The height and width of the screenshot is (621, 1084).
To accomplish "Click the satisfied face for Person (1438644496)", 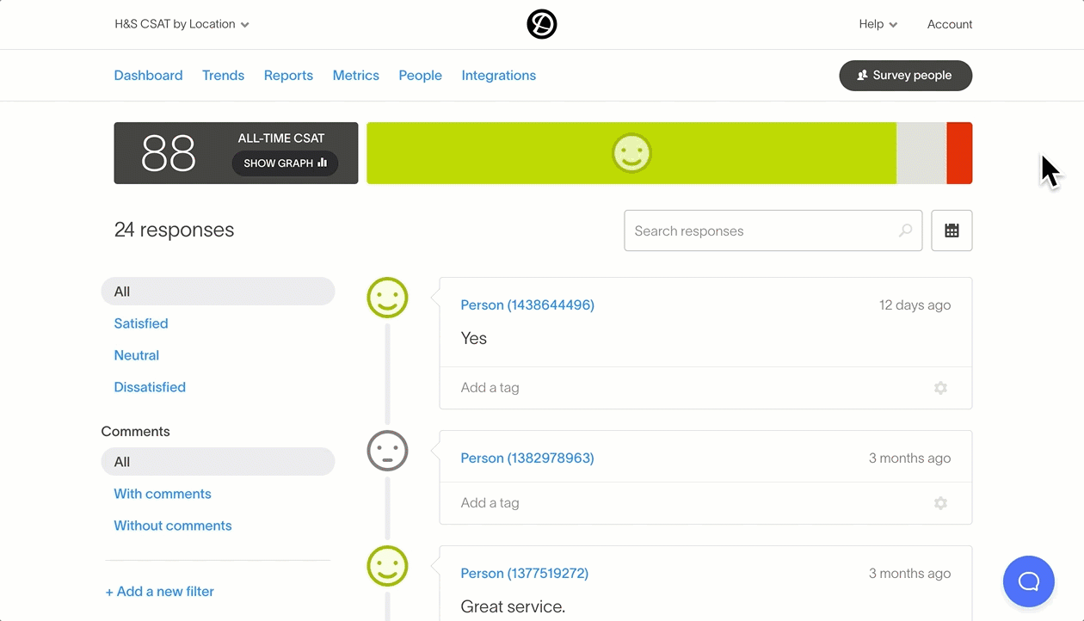I will (387, 298).
